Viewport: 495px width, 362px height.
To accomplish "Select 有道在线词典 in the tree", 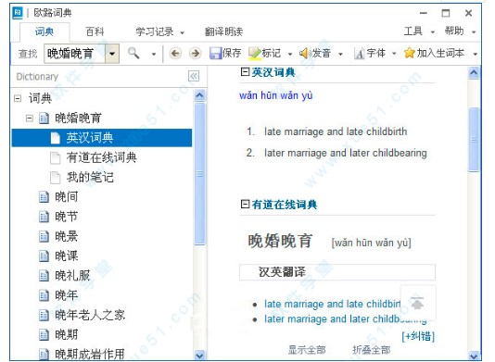I will tap(101, 157).
